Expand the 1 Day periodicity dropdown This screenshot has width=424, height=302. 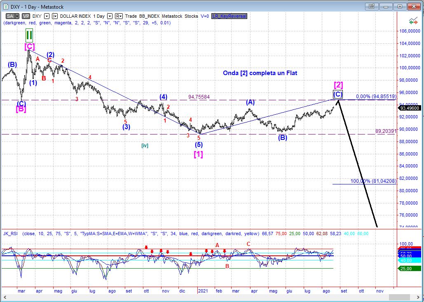[x=110, y=16]
